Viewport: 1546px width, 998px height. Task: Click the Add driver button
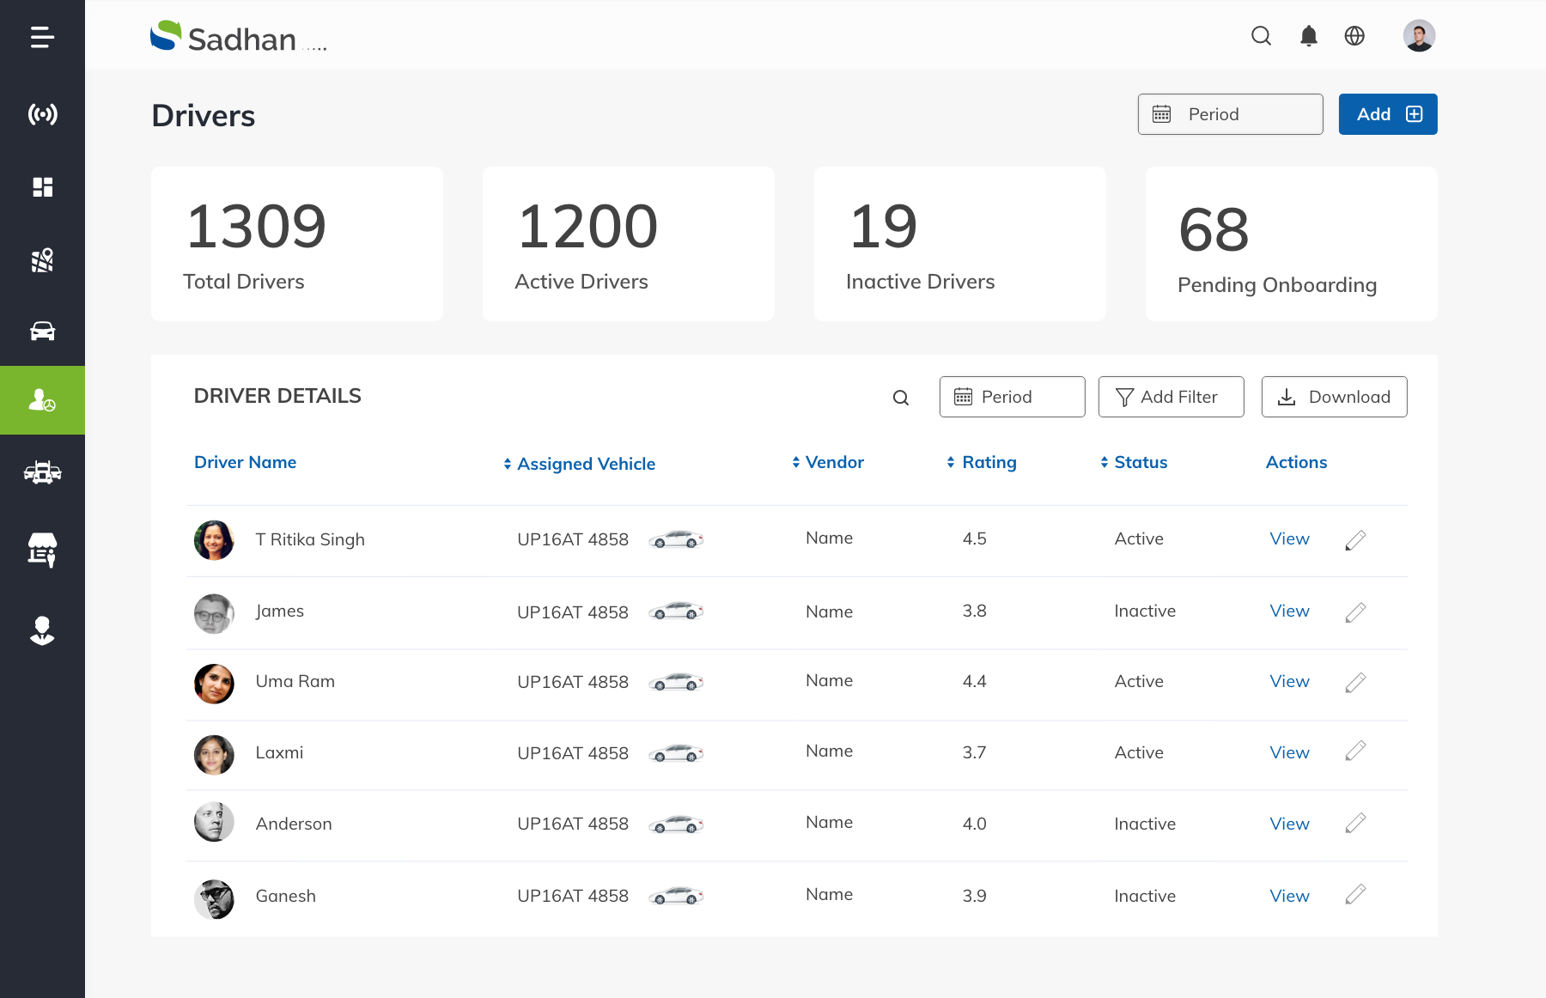click(1387, 114)
